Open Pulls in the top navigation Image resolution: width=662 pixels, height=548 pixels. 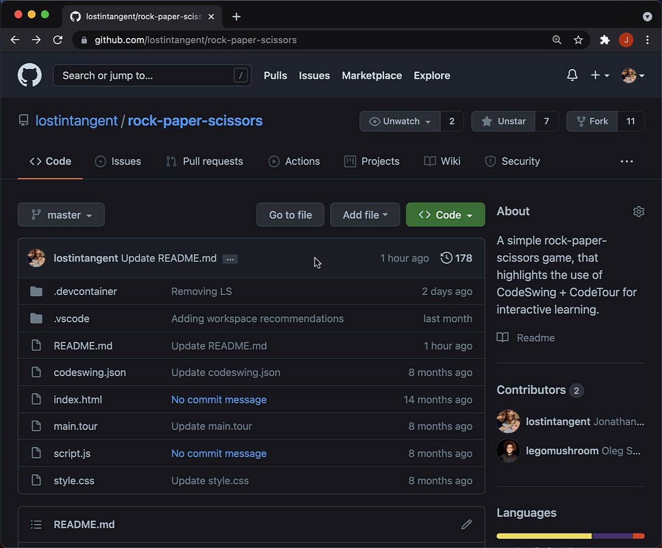pyautogui.click(x=275, y=76)
